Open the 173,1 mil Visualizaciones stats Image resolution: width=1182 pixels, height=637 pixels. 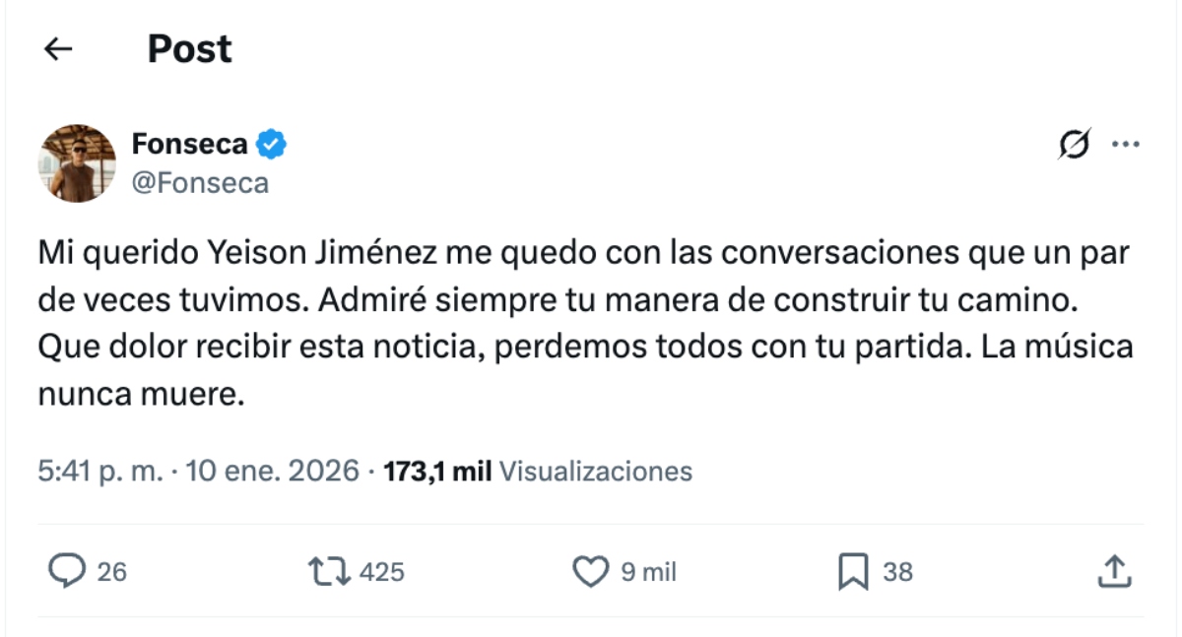(537, 472)
